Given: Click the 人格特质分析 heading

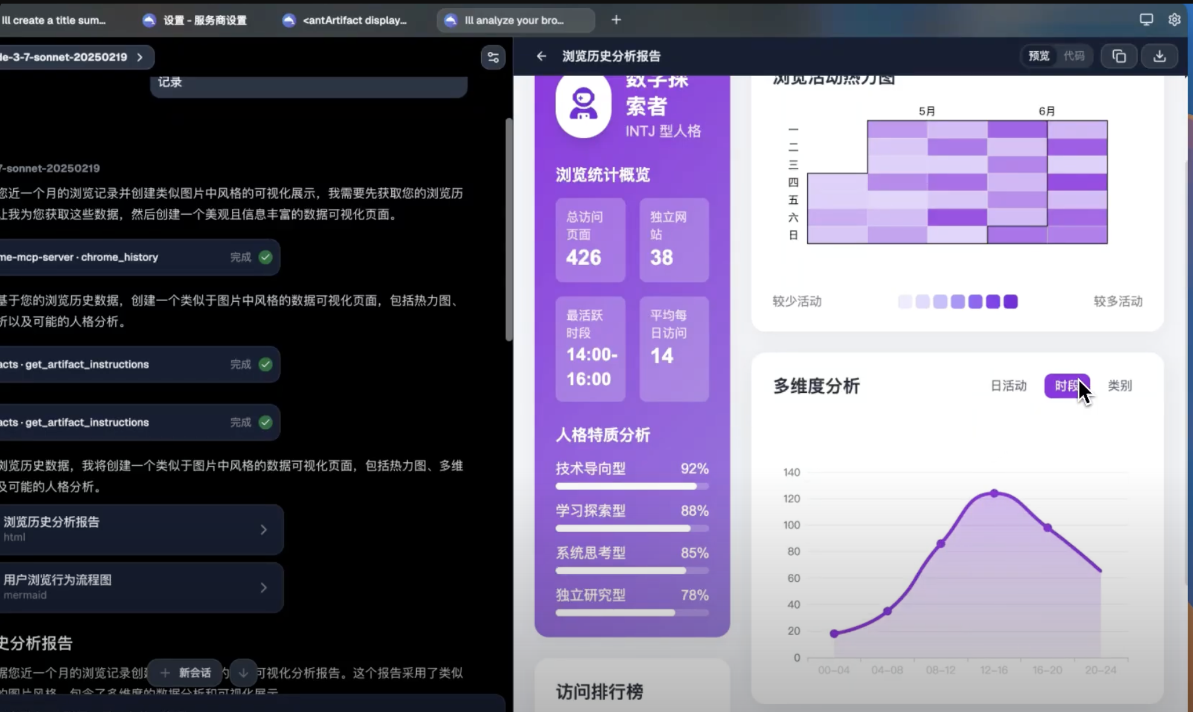Looking at the screenshot, I should pyautogui.click(x=603, y=435).
